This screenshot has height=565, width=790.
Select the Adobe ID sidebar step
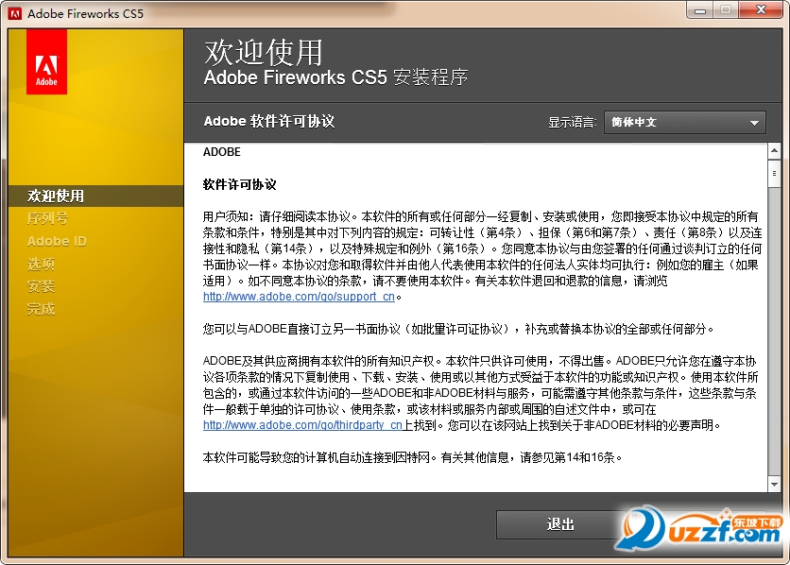[57, 241]
